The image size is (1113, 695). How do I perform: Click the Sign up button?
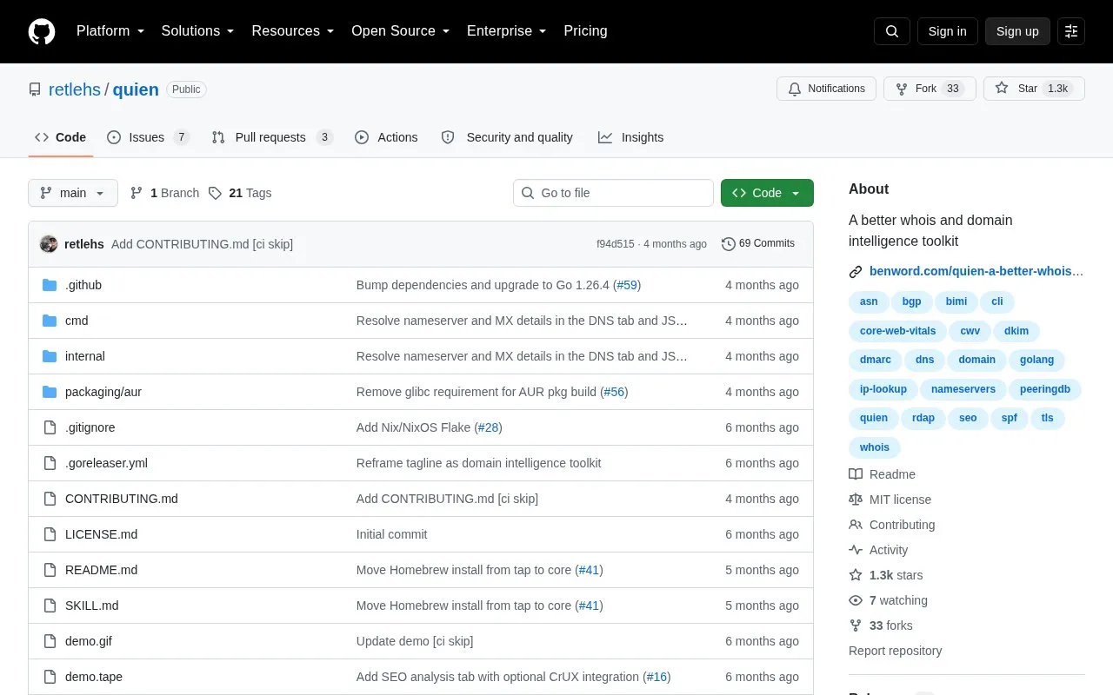[1017, 31]
